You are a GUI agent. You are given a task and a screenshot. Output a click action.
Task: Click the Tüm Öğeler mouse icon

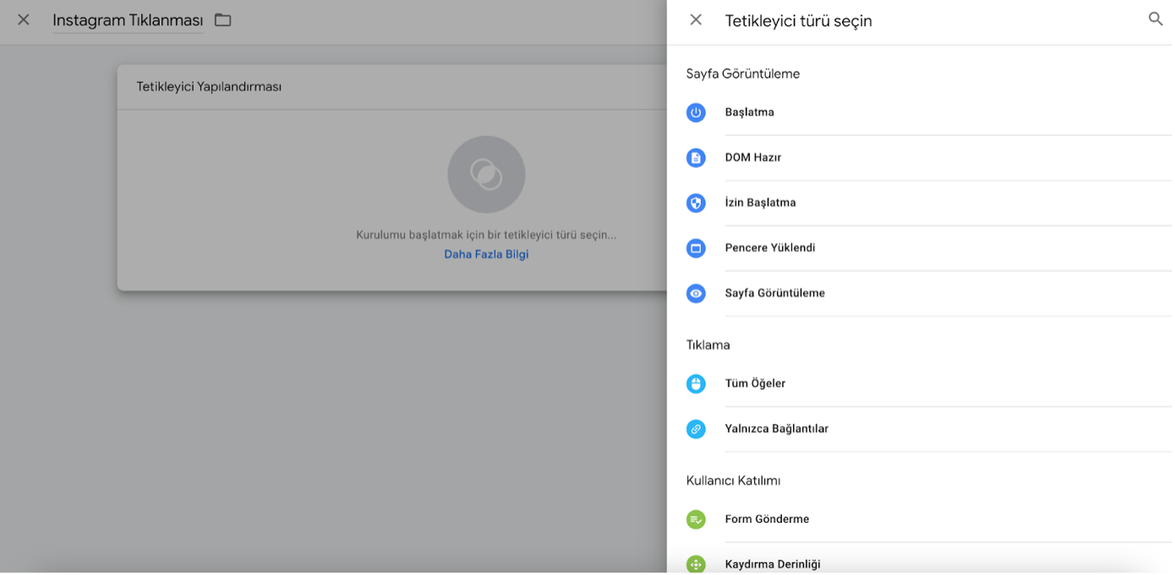pos(696,384)
